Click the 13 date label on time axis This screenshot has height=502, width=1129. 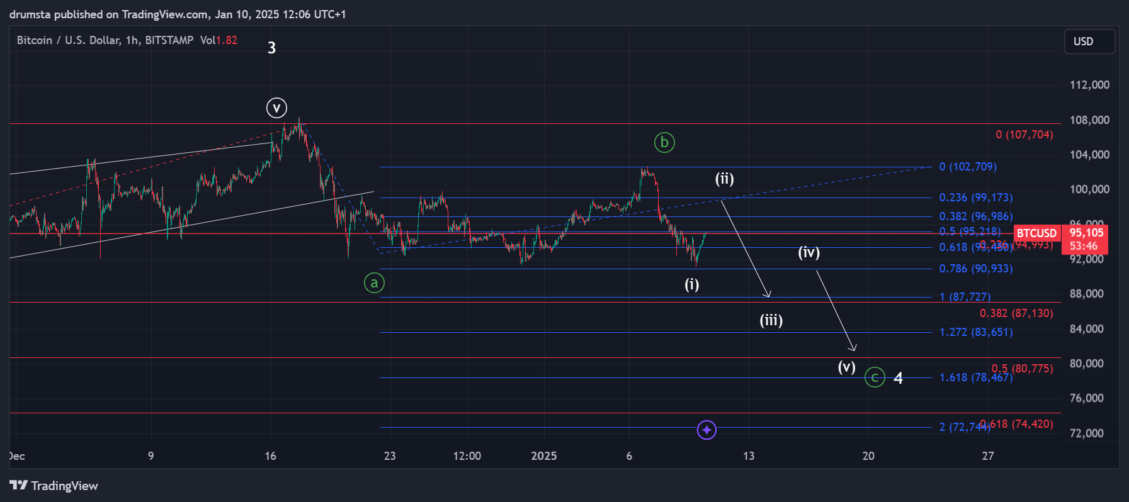(749, 456)
